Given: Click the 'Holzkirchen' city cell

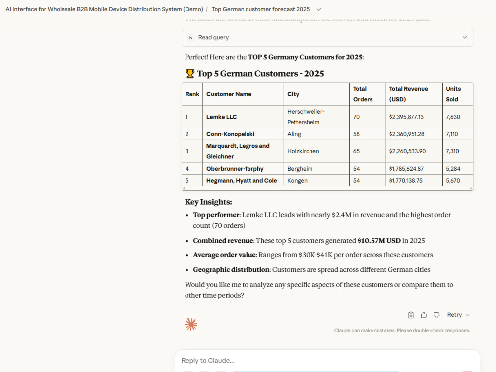Looking at the screenshot, I should point(316,151).
